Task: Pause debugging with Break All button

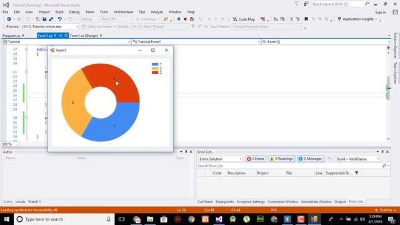Action: (x=179, y=19)
